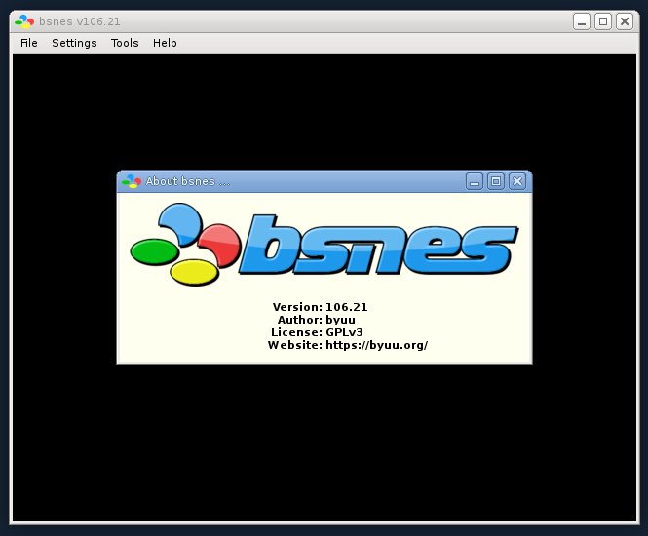The image size is (648, 536).
Task: Click the https://byuu.org/ website text
Action: 376,345
